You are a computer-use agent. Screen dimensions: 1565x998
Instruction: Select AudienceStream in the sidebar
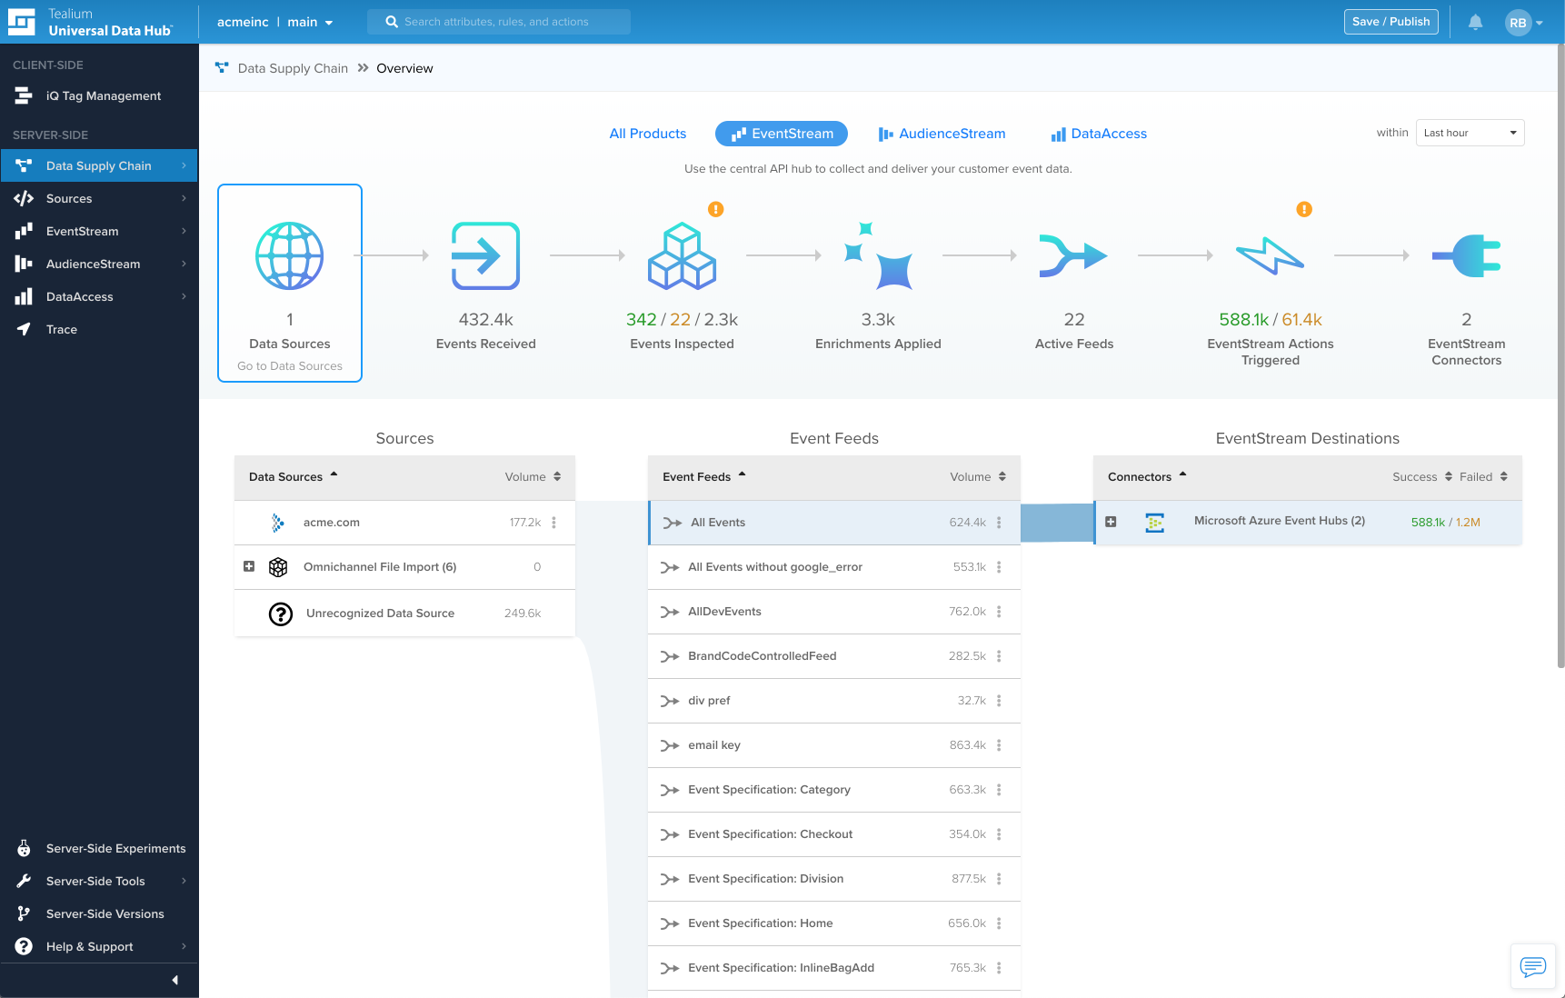[93, 264]
